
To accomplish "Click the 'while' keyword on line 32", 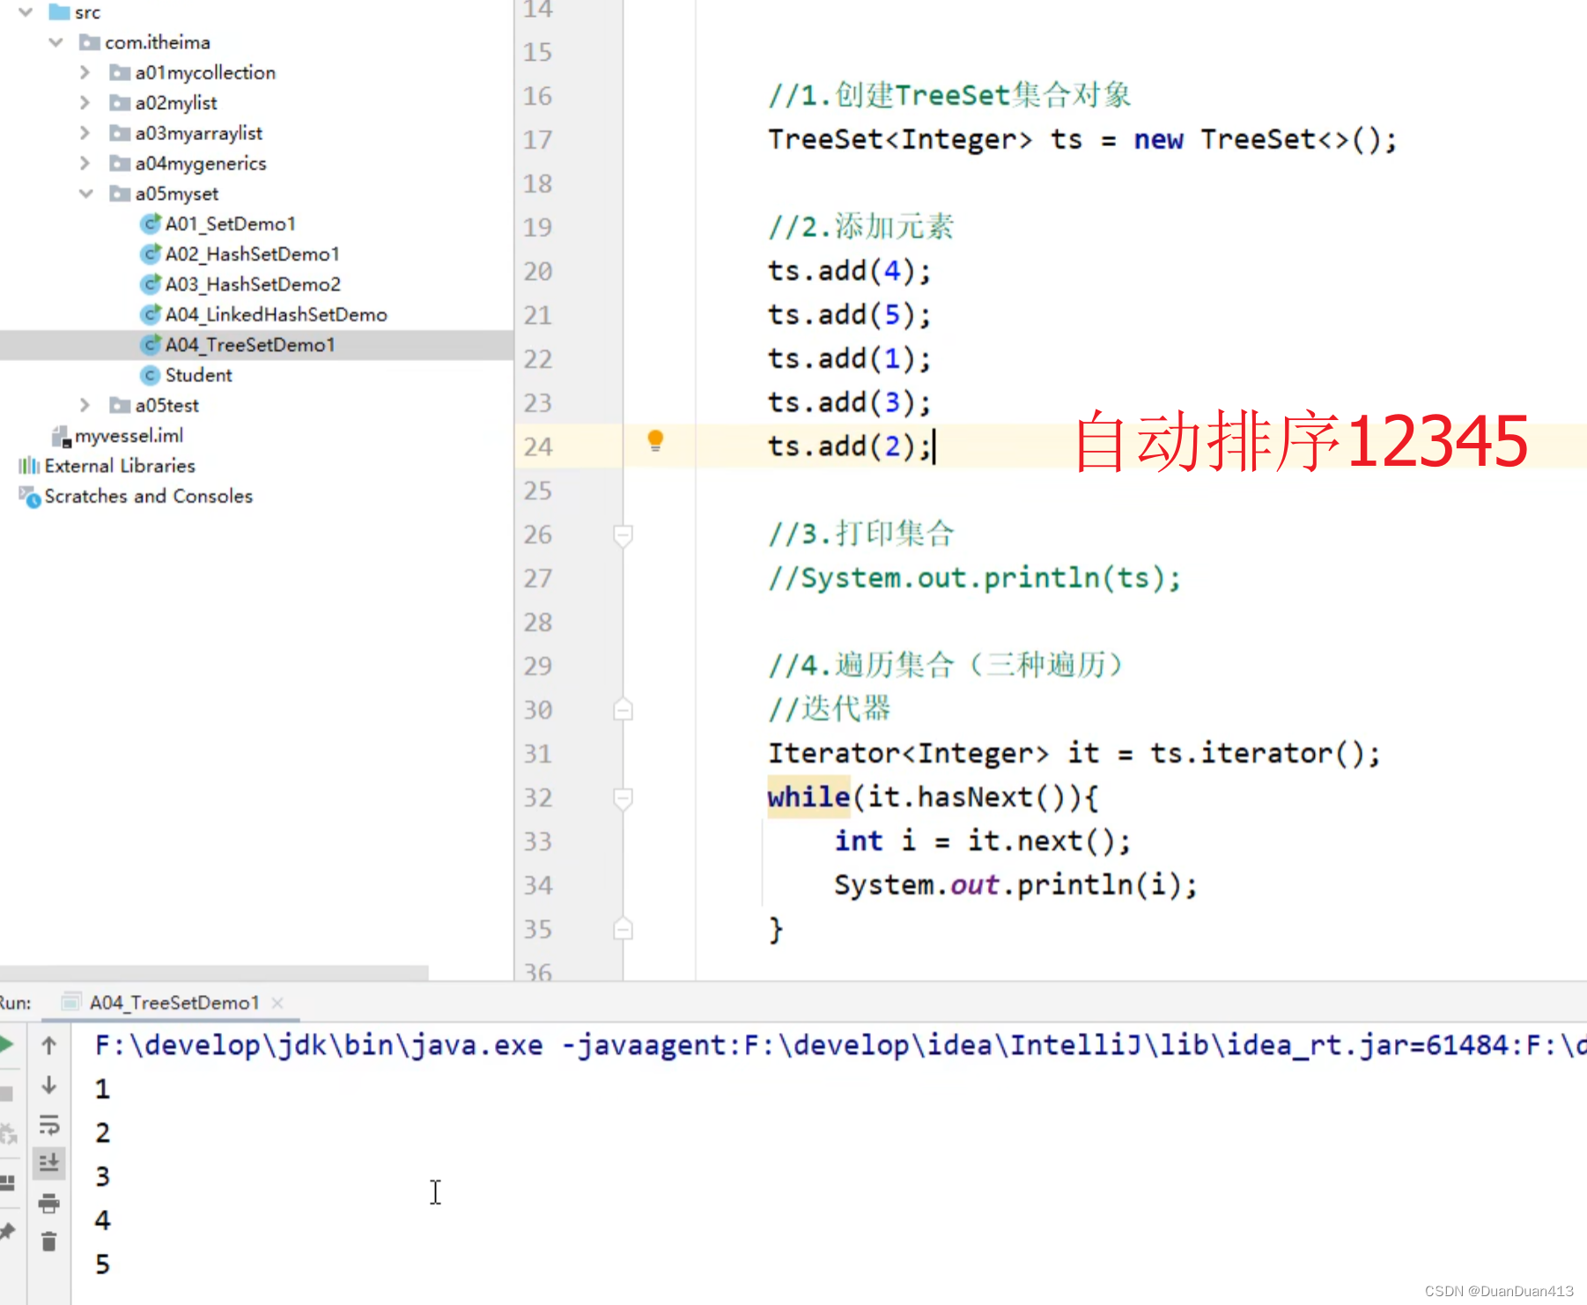I will [x=808, y=797].
